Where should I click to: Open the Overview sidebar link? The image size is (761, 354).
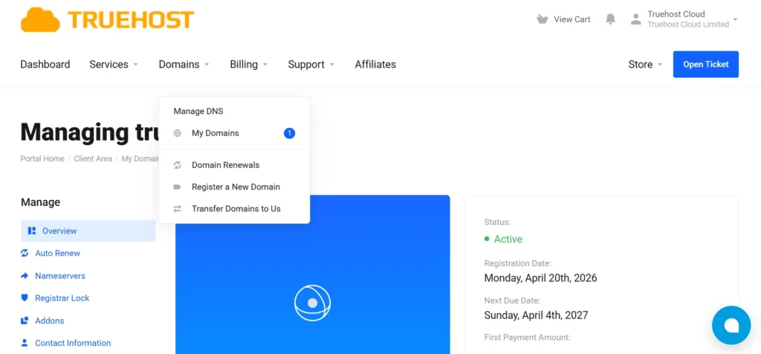(88, 231)
